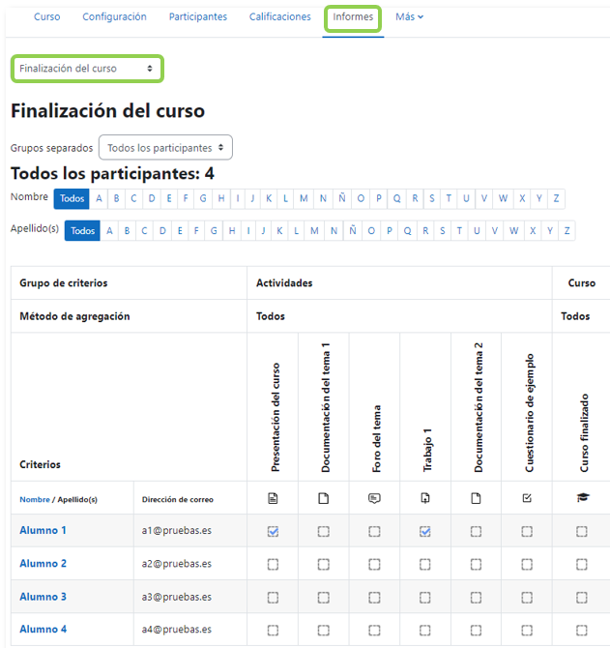The image size is (610, 648).
Task: Click the a3@pruebas.es email cell
Action: click(x=176, y=597)
